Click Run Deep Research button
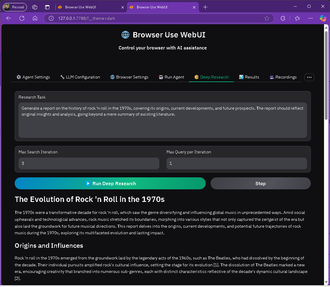 (x=110, y=183)
